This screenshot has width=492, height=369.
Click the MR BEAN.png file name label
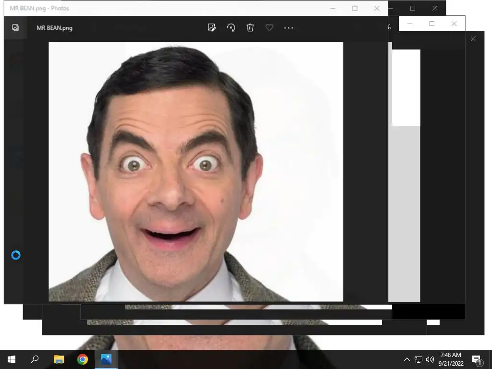[54, 28]
